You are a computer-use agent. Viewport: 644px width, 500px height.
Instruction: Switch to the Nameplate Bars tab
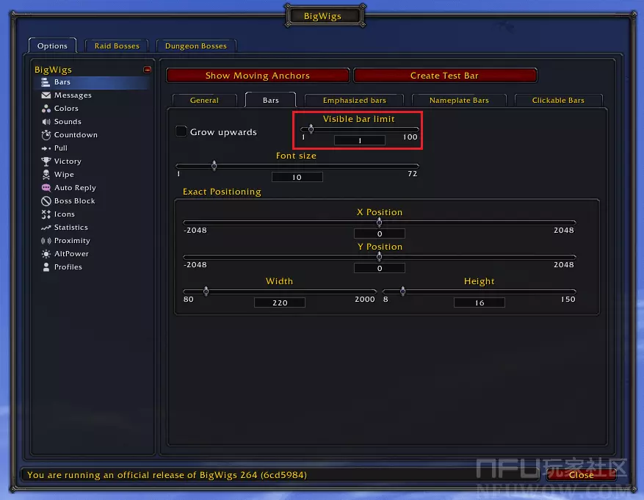[459, 101]
